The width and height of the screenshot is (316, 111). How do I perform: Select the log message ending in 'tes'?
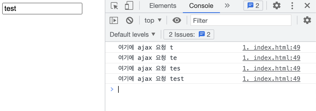149,68
